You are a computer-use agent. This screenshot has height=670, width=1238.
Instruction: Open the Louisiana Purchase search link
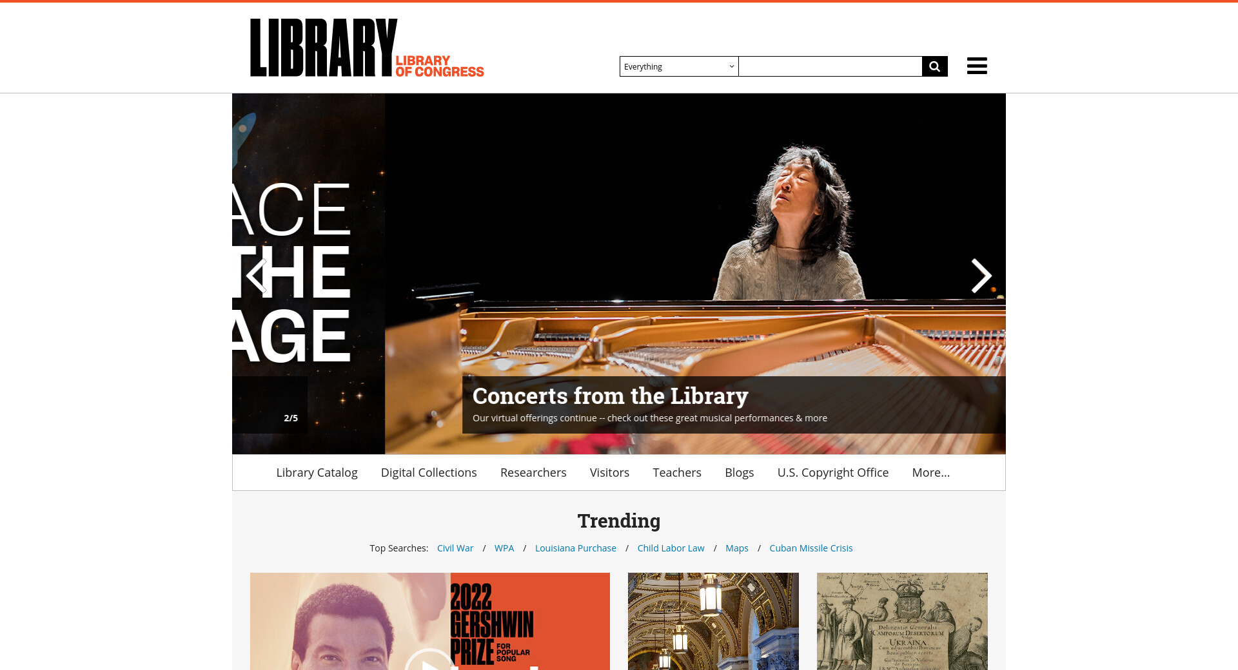click(575, 548)
